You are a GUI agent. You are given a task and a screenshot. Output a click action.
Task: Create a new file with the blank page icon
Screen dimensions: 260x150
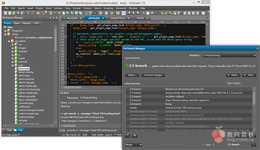tap(64, 13)
